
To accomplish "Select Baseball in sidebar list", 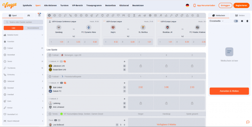I will tap(23, 88).
